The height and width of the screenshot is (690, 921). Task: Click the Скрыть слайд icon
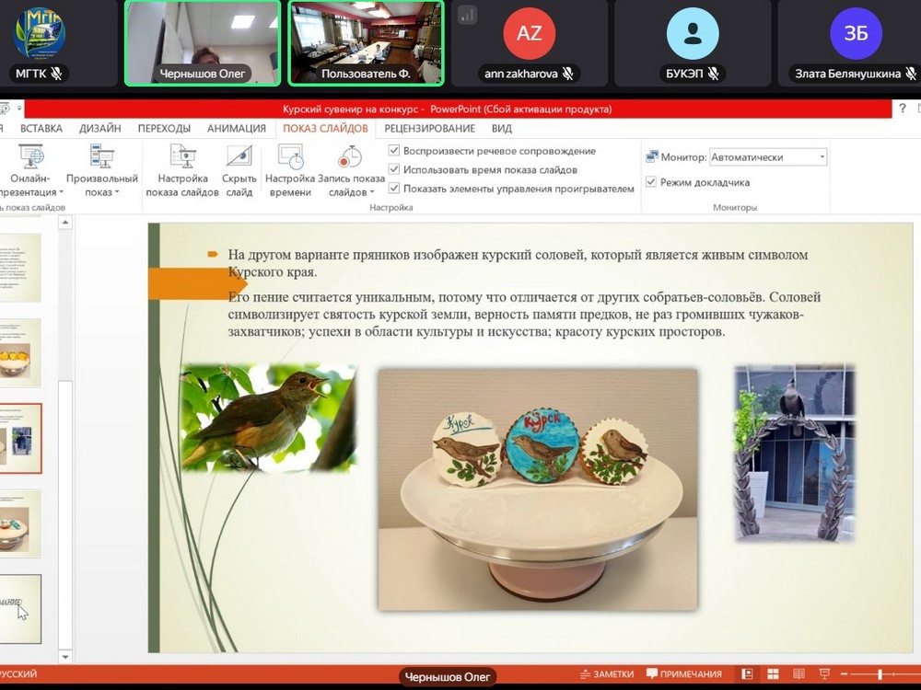[239, 158]
